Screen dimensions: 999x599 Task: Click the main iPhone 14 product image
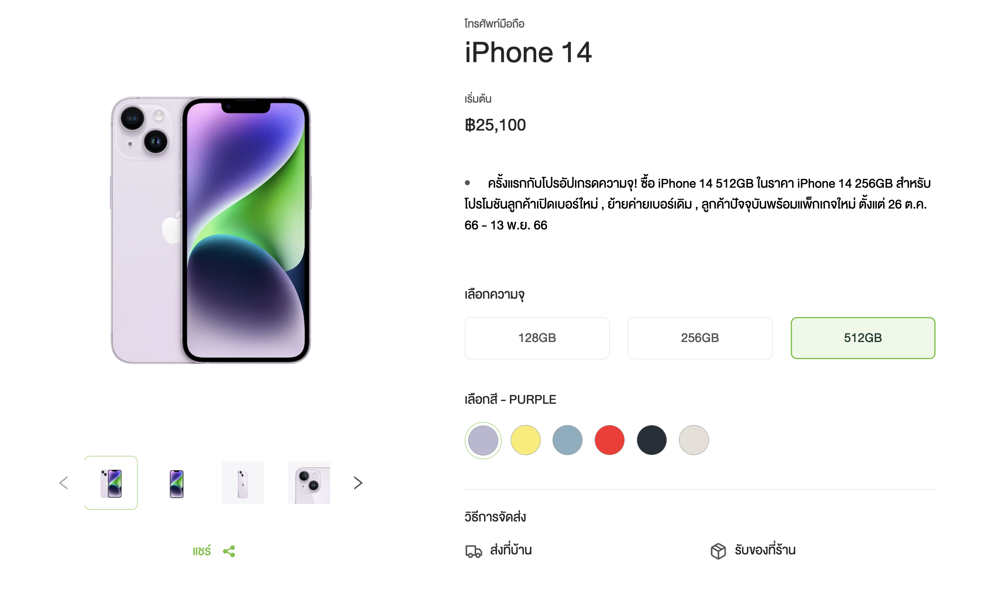coord(211,230)
